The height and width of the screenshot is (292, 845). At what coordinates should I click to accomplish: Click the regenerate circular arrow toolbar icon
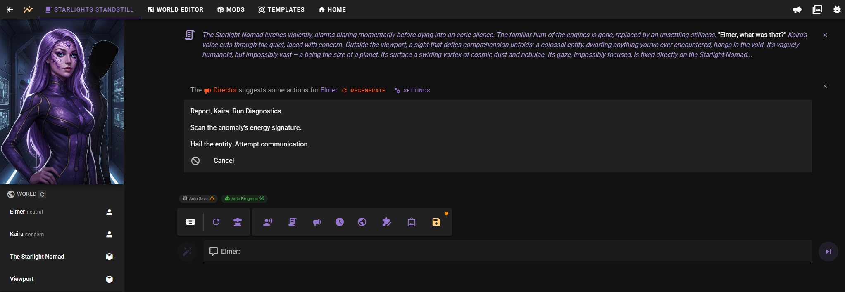coord(216,222)
